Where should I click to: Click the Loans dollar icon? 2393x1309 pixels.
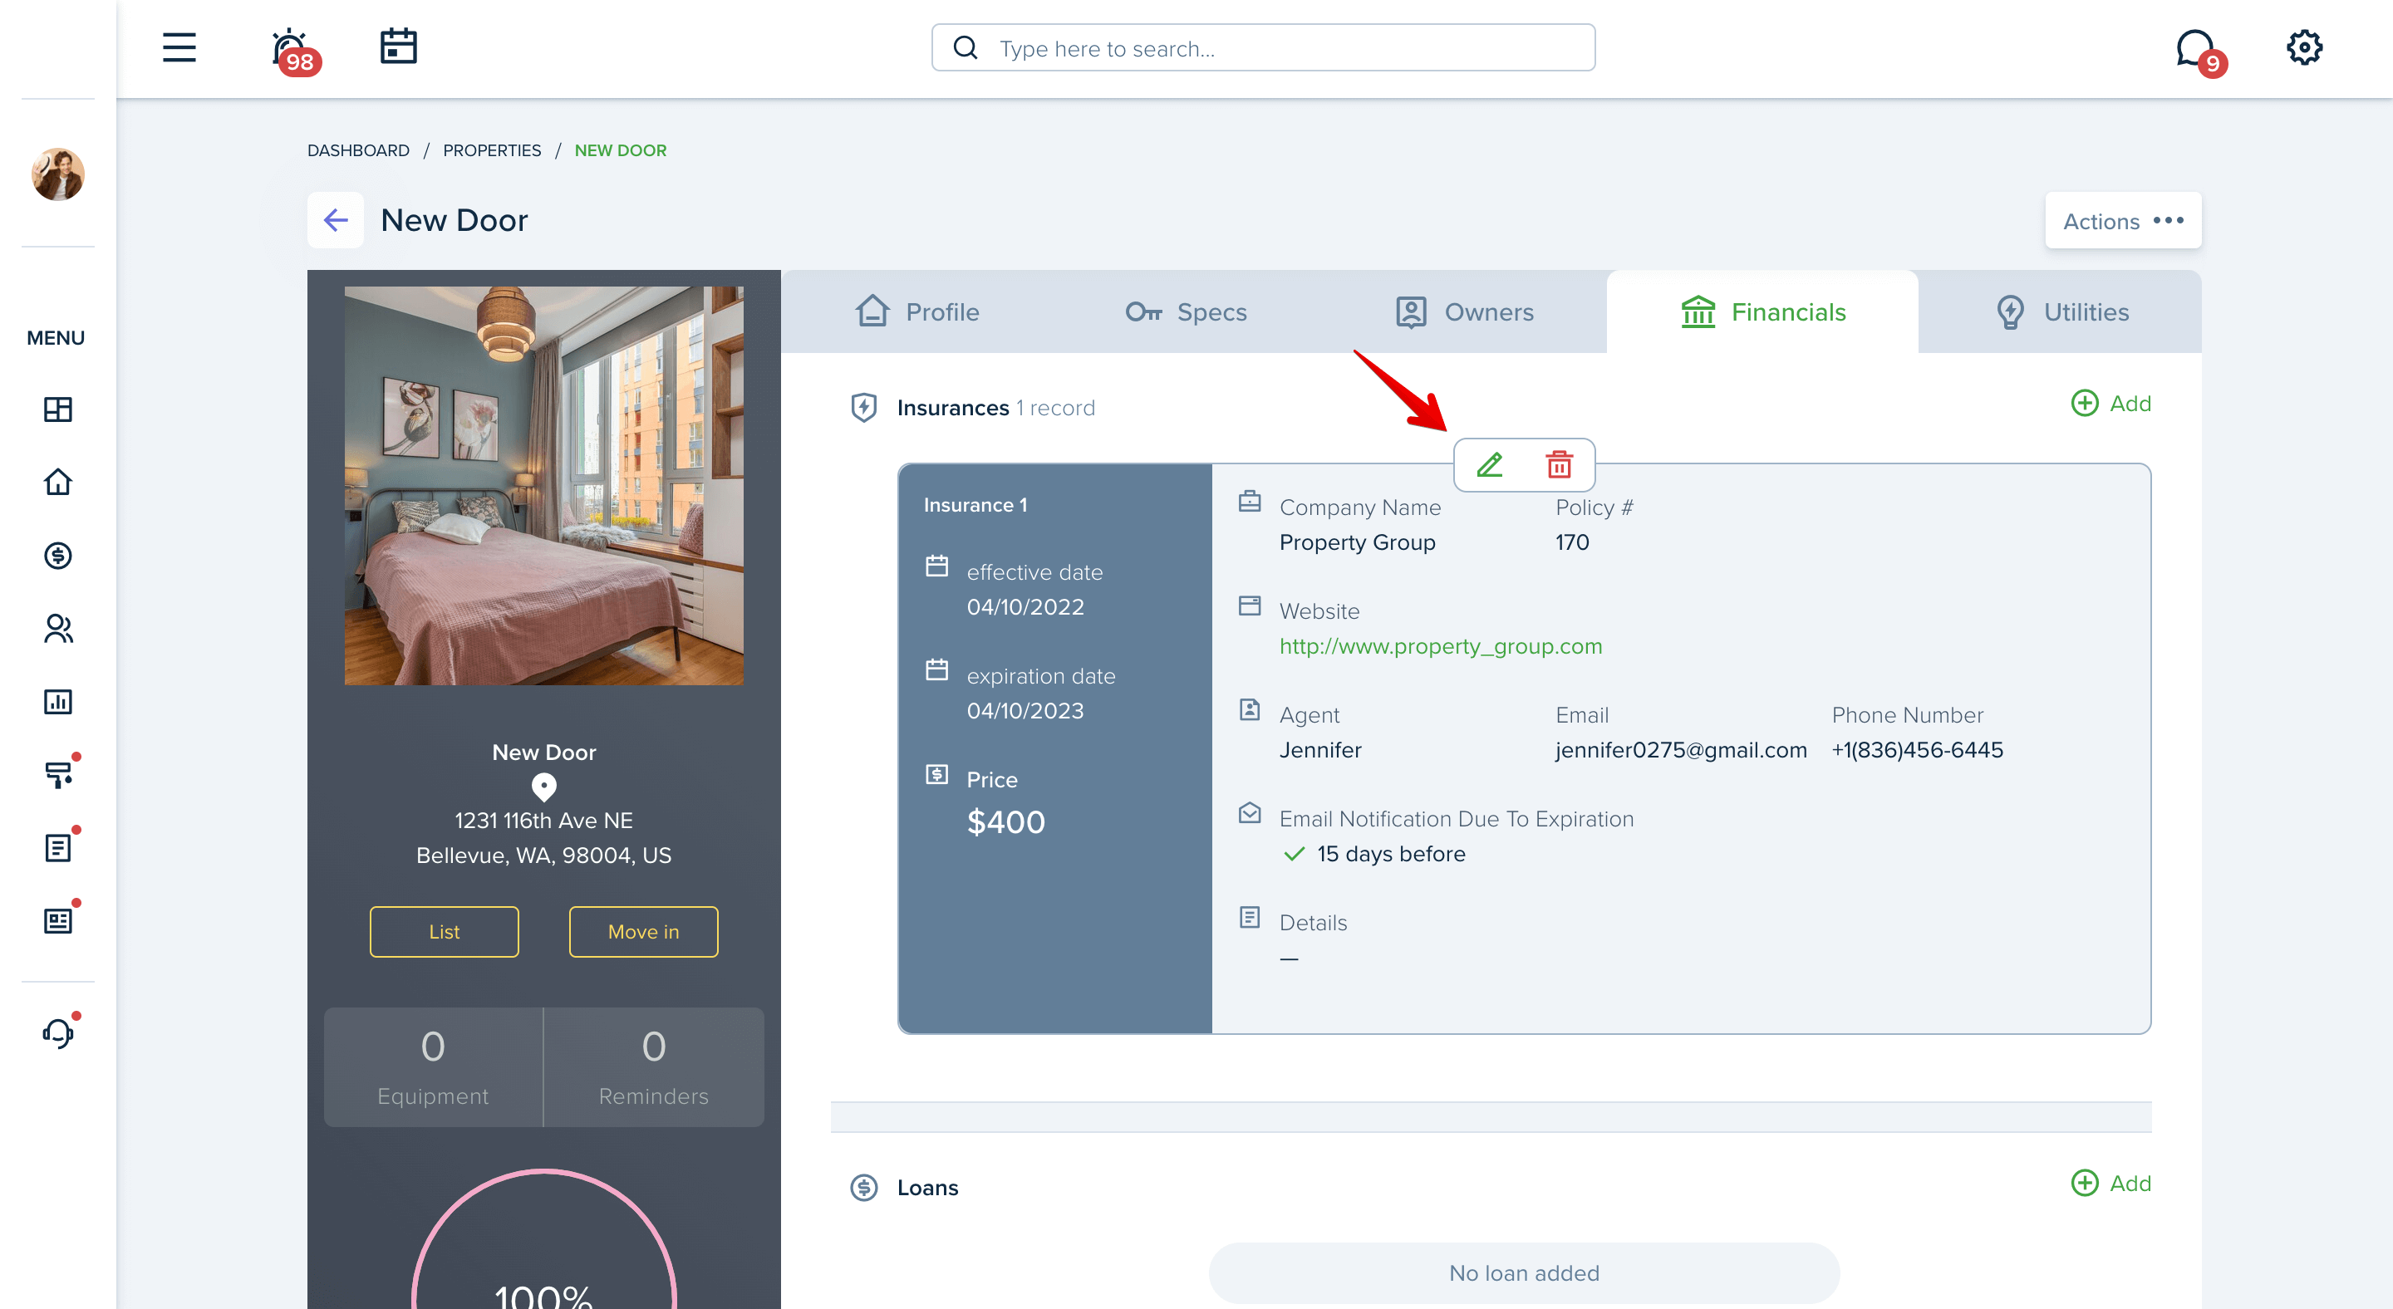point(864,1188)
